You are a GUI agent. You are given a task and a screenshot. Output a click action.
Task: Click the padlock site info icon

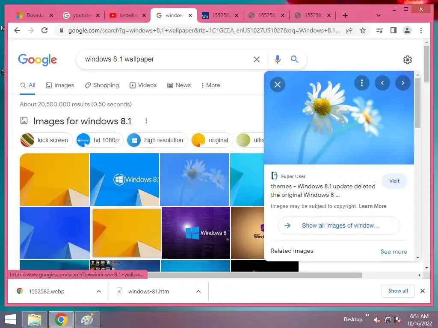coord(62,30)
